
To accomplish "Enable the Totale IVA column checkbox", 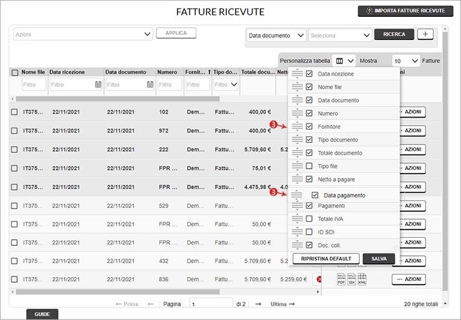I will (x=309, y=219).
